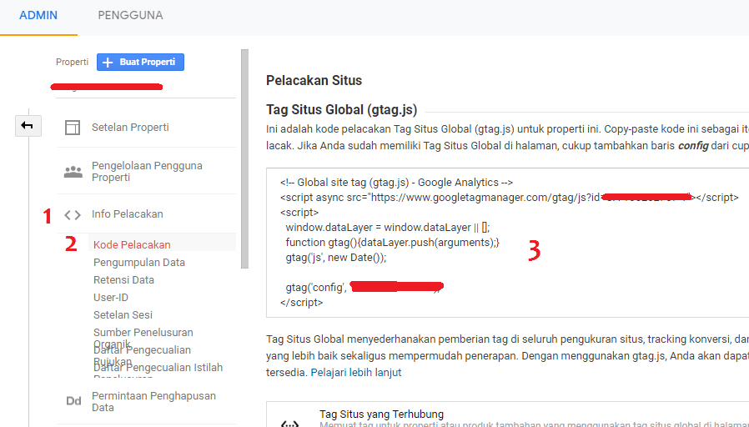Screen dimensions: 749x427
Task: Open Pengelolaan Pengguna Properti
Action: pyautogui.click(x=147, y=172)
